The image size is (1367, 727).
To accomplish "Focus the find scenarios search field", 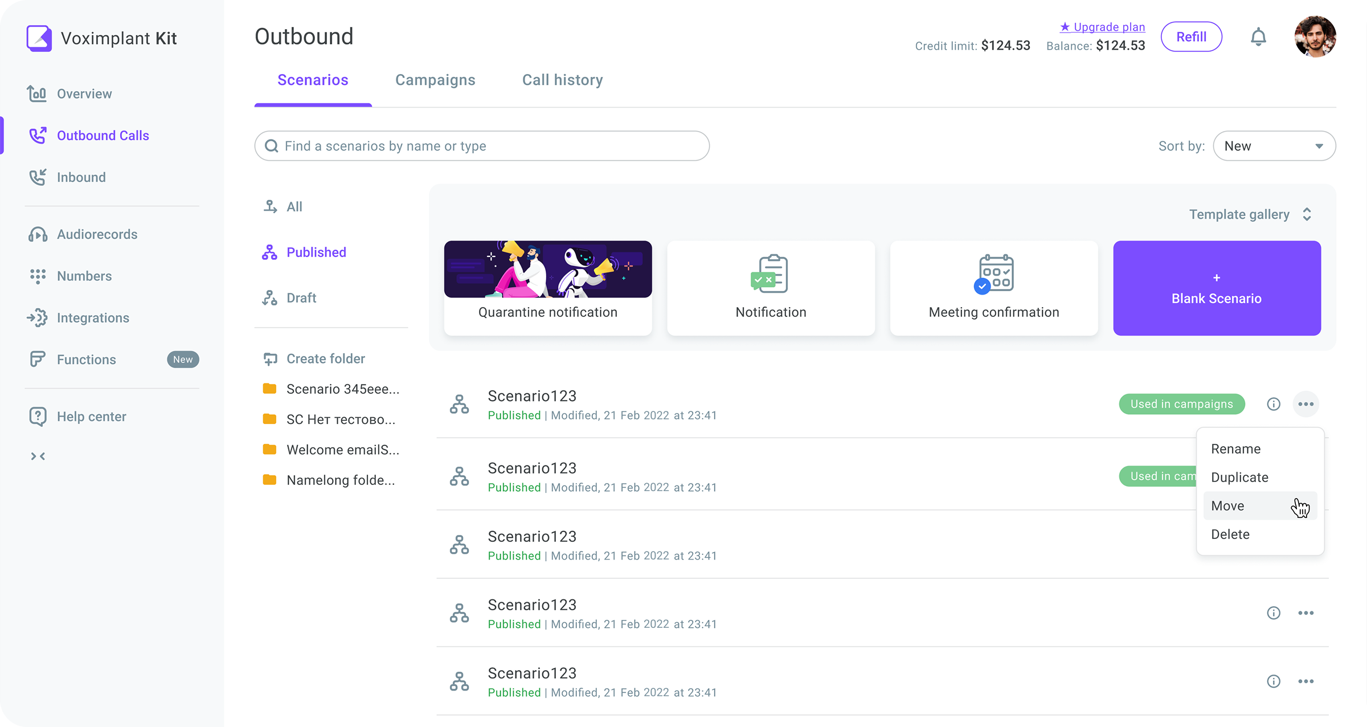I will pos(482,146).
